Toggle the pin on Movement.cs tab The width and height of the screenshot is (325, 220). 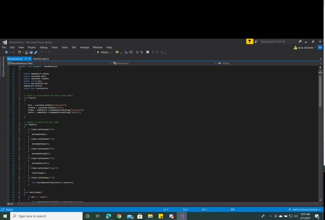tap(25, 59)
